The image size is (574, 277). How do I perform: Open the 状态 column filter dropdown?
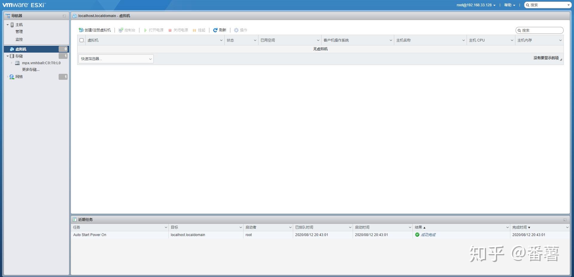(x=255, y=40)
